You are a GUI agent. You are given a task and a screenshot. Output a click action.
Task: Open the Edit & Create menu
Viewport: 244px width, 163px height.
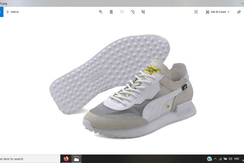(x=216, y=12)
